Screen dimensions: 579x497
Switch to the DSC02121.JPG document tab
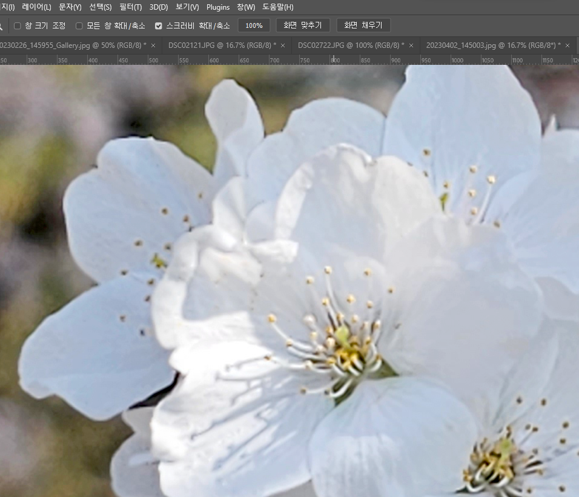click(x=222, y=45)
